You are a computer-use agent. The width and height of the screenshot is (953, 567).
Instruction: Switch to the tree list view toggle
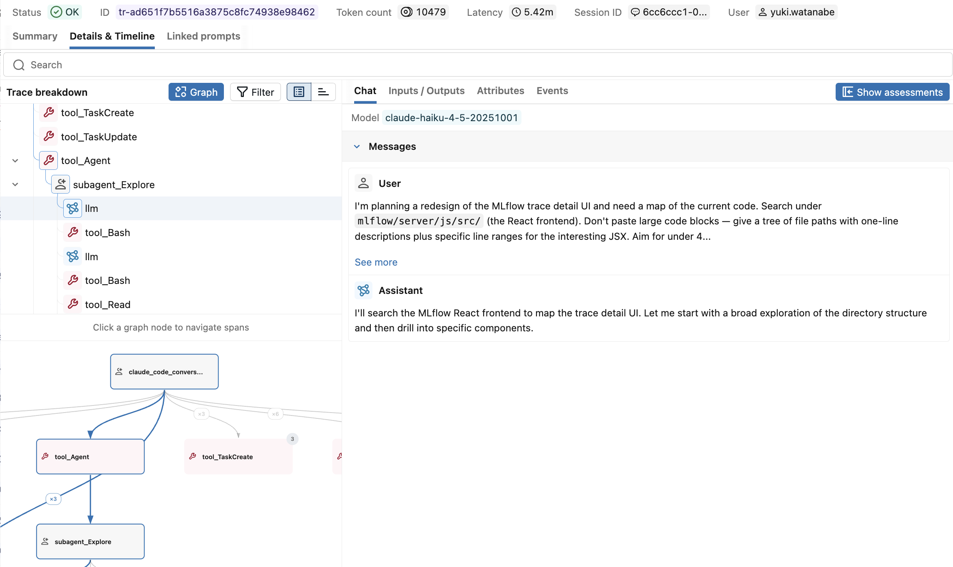pyautogui.click(x=299, y=92)
